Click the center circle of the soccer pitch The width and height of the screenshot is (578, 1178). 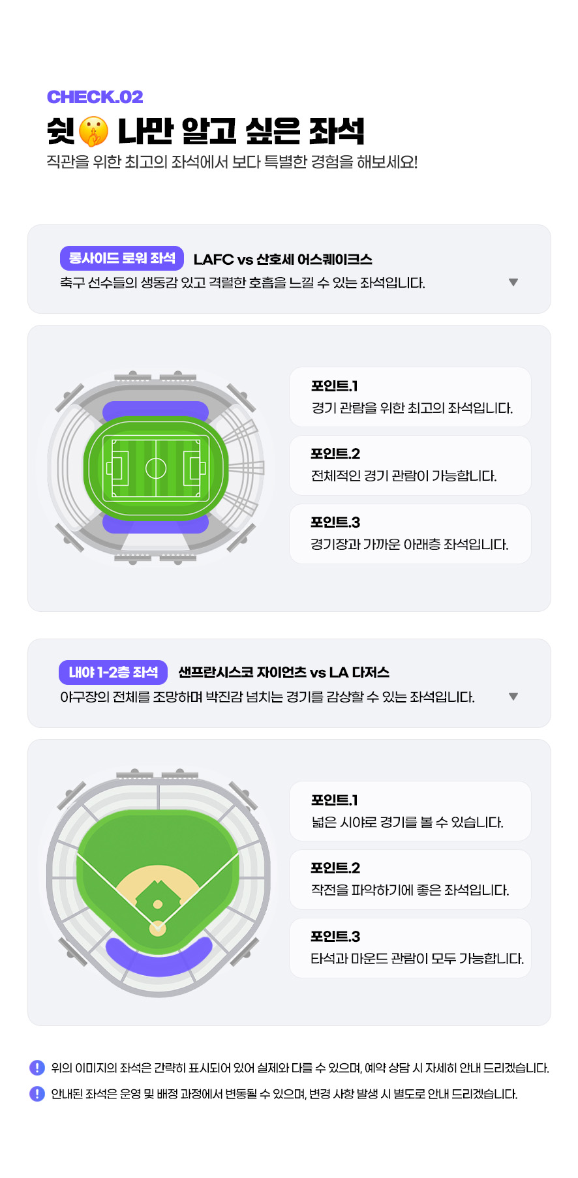[156, 468]
